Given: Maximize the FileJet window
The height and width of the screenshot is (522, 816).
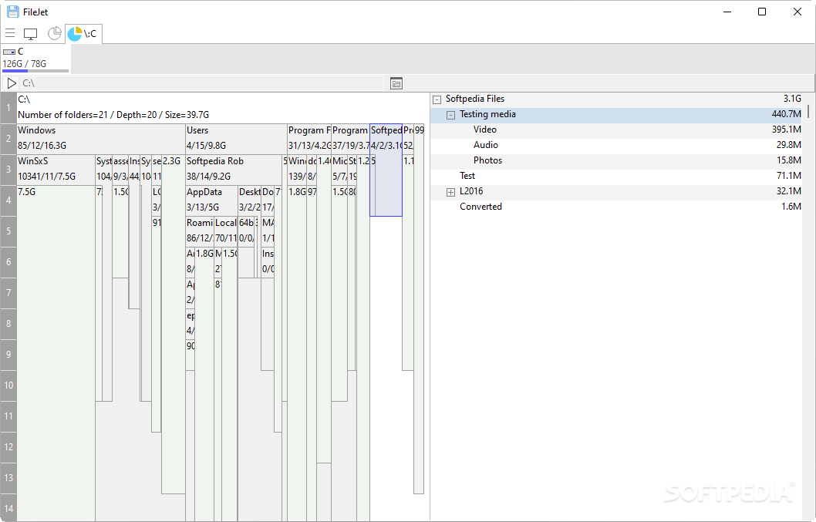Looking at the screenshot, I should (762, 12).
